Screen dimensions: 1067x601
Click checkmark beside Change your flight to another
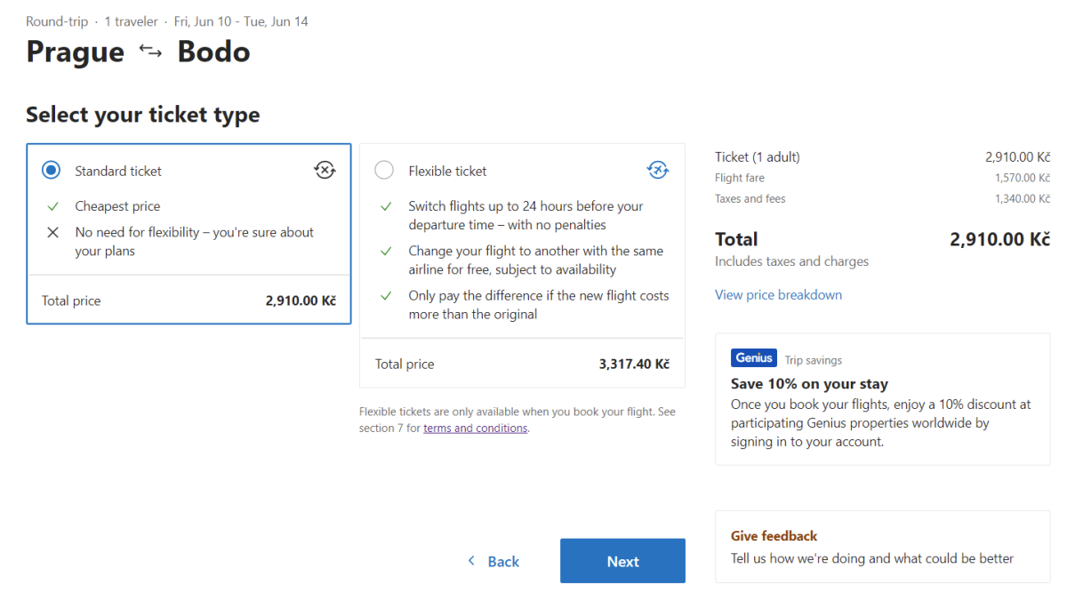tap(386, 252)
